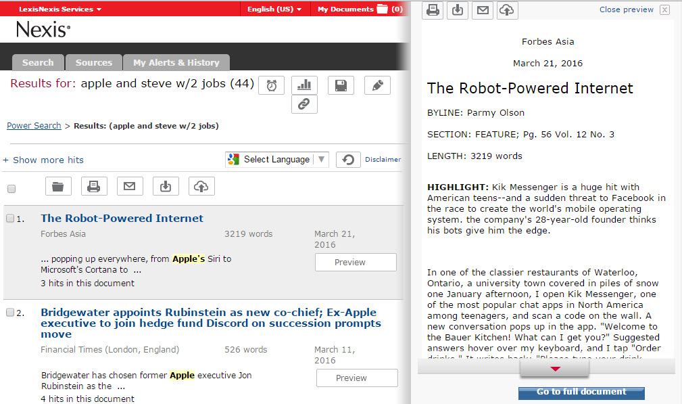Open My Documents folder in the header

[x=360, y=9]
